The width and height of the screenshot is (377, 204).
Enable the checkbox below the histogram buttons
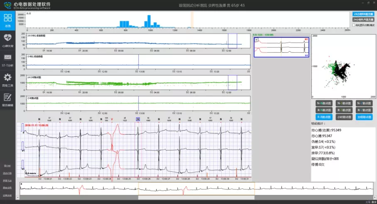tap(353, 25)
